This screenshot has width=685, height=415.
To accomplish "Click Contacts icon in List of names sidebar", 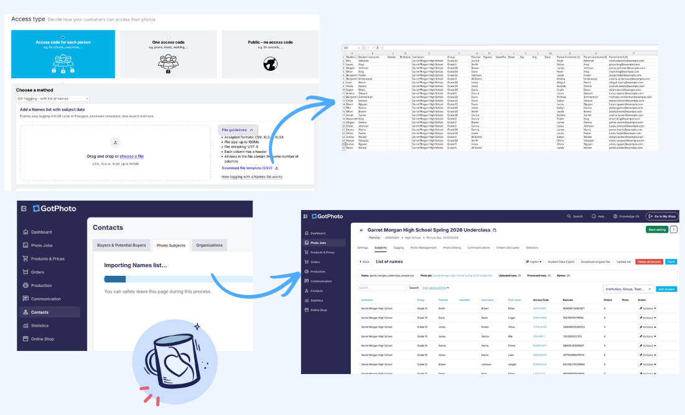I will tap(307, 291).
